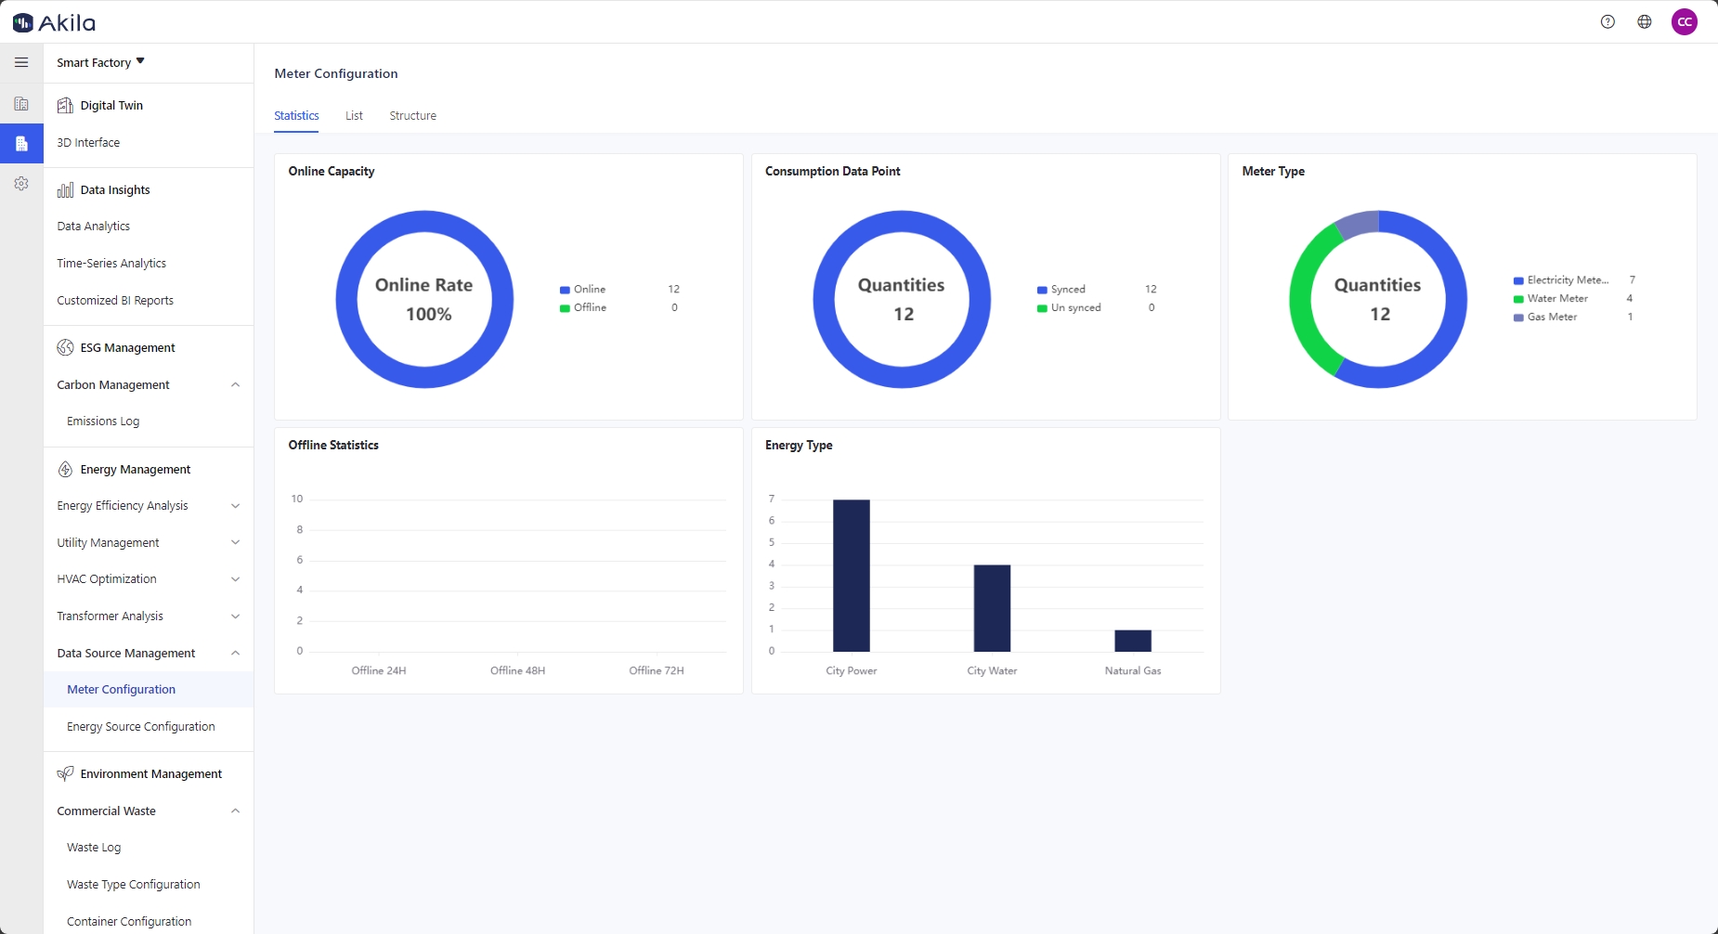This screenshot has width=1718, height=934.
Task: Switch to the Statistics tab
Action: 296,116
